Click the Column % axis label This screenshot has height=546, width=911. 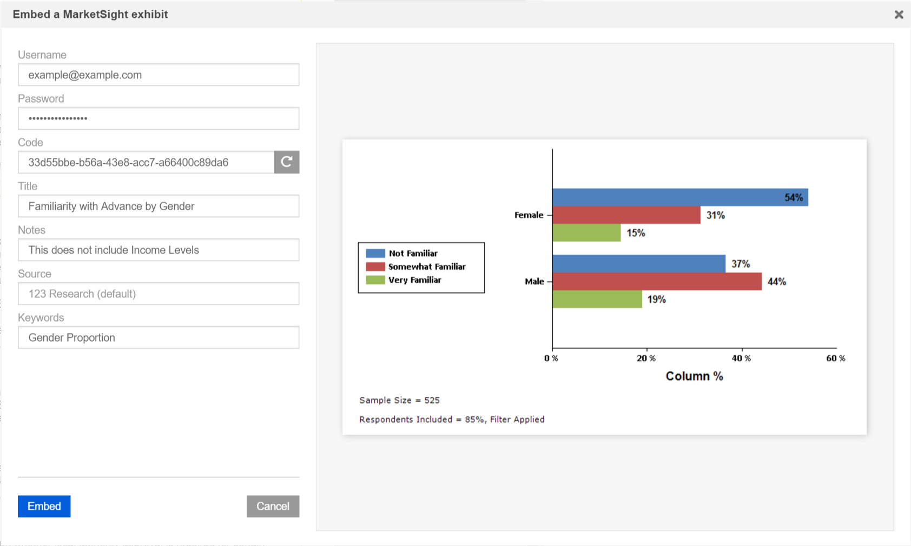[694, 376]
